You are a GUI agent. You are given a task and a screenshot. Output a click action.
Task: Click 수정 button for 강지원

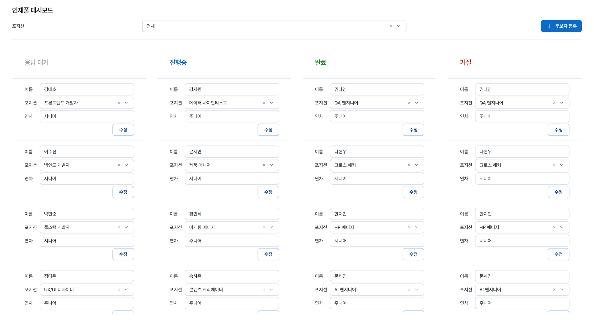click(268, 130)
